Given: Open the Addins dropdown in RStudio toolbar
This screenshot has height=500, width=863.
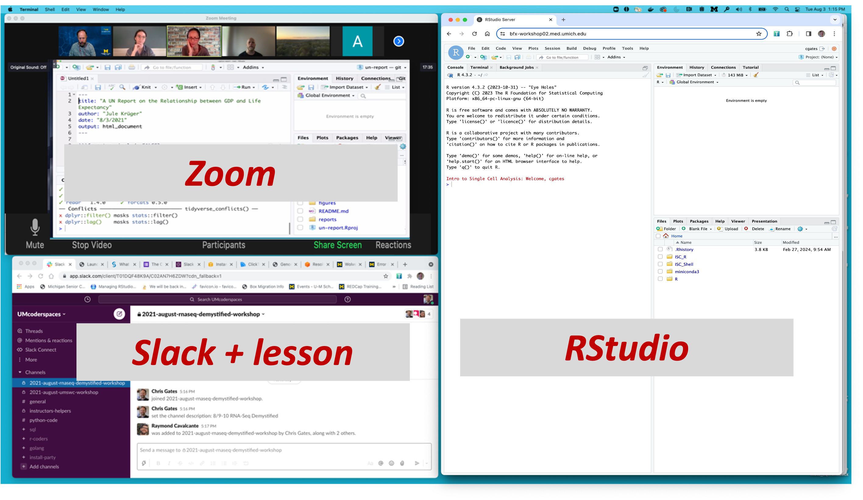Looking at the screenshot, I should 616,57.
